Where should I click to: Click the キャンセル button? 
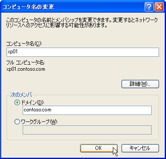pyautogui.click(x=140, y=148)
